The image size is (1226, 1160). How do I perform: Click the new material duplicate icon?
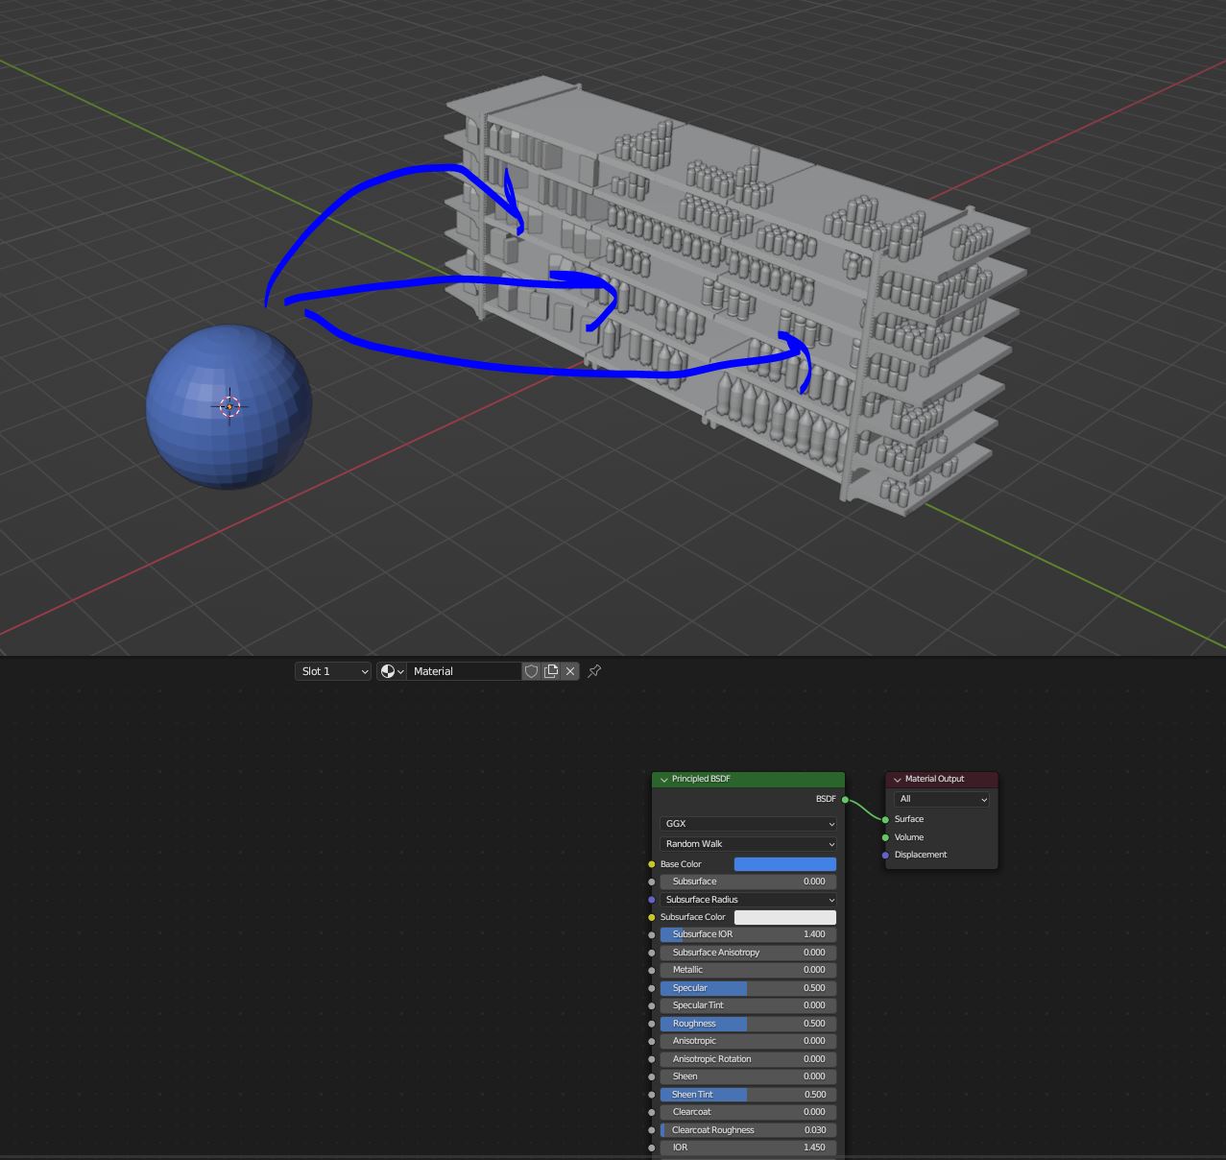[x=551, y=671]
